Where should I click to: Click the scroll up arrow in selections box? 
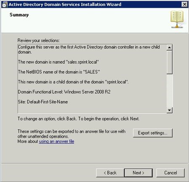[170, 48]
